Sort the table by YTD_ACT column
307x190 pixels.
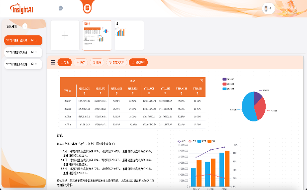[x=149, y=94]
